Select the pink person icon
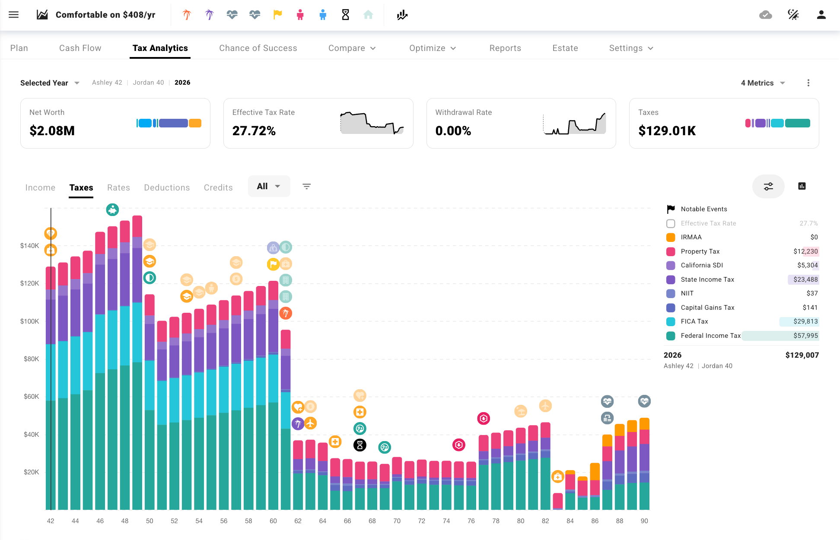Image resolution: width=840 pixels, height=540 pixels. [x=300, y=15]
